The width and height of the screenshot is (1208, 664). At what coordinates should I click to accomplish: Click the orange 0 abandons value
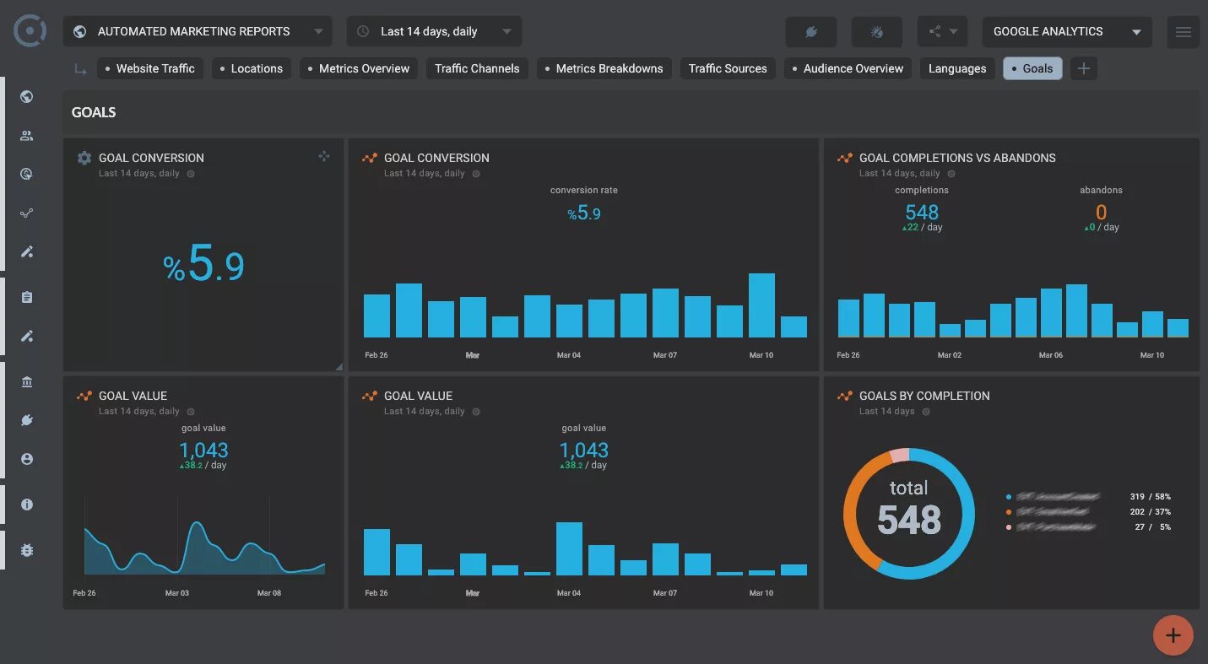click(1101, 212)
